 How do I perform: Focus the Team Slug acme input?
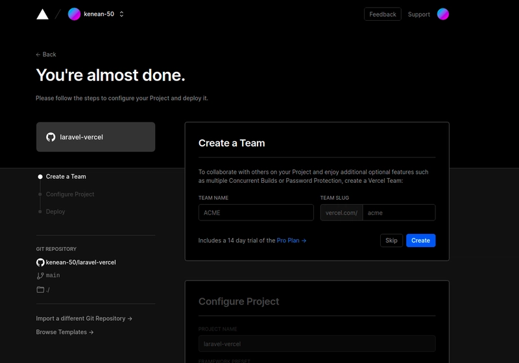(x=399, y=213)
